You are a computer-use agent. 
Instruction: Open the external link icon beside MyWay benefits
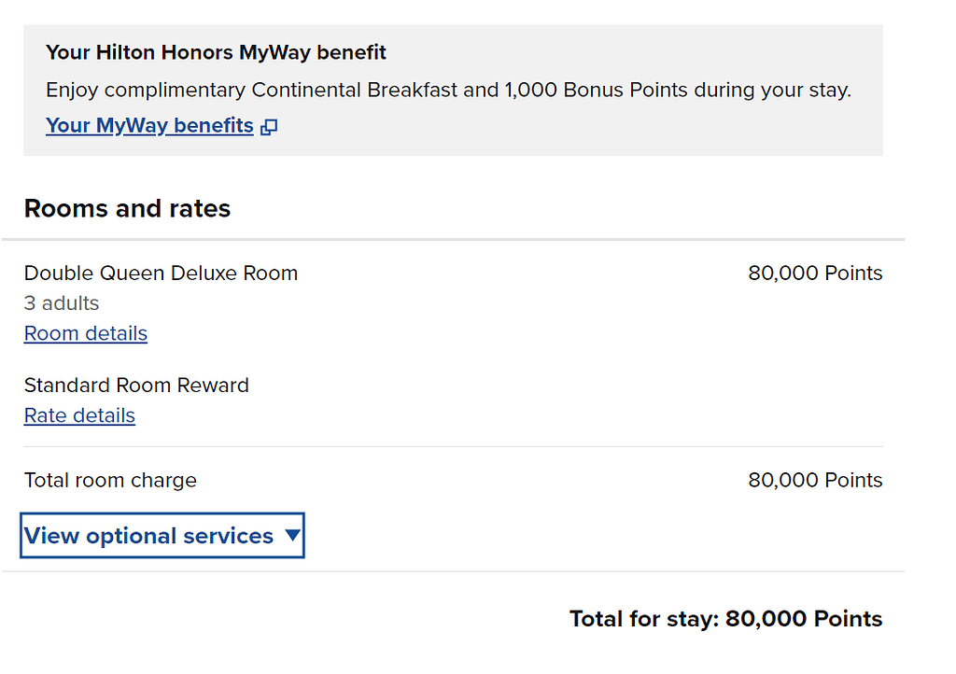(269, 127)
